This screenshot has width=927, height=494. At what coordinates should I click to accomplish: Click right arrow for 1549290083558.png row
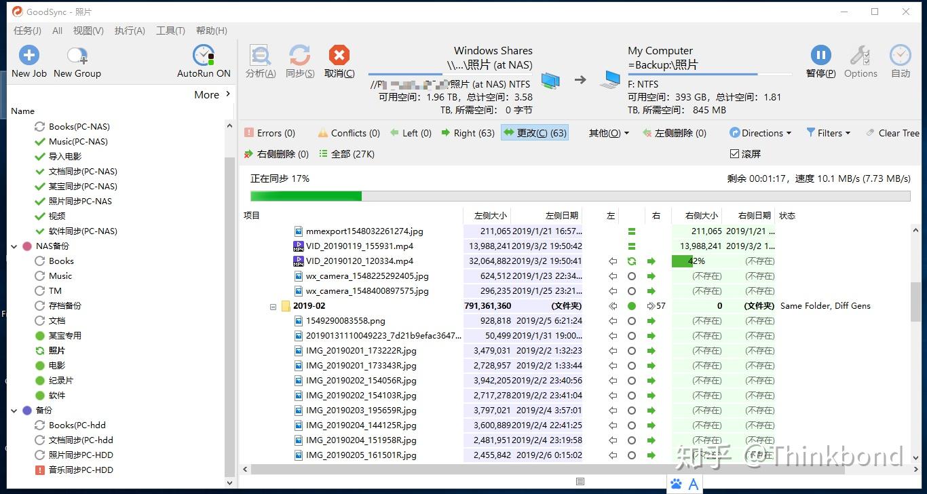pos(651,321)
